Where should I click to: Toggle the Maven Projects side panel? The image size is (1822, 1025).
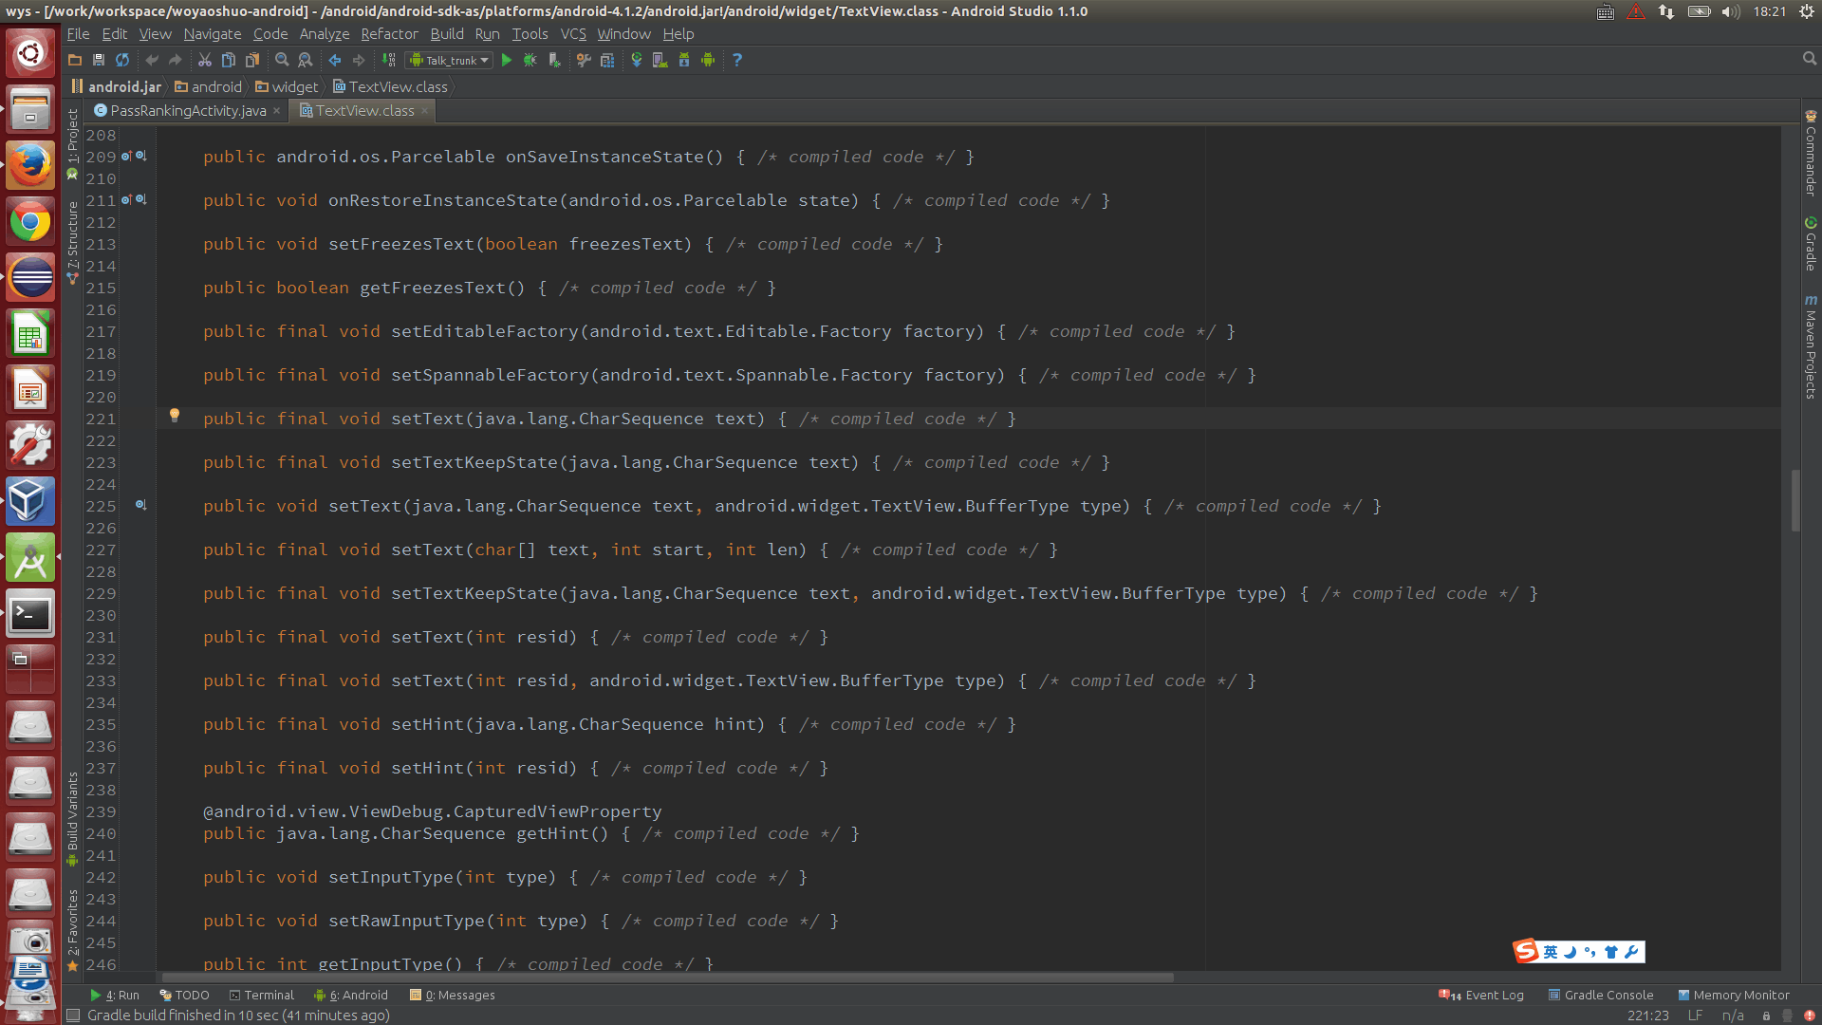(1811, 346)
